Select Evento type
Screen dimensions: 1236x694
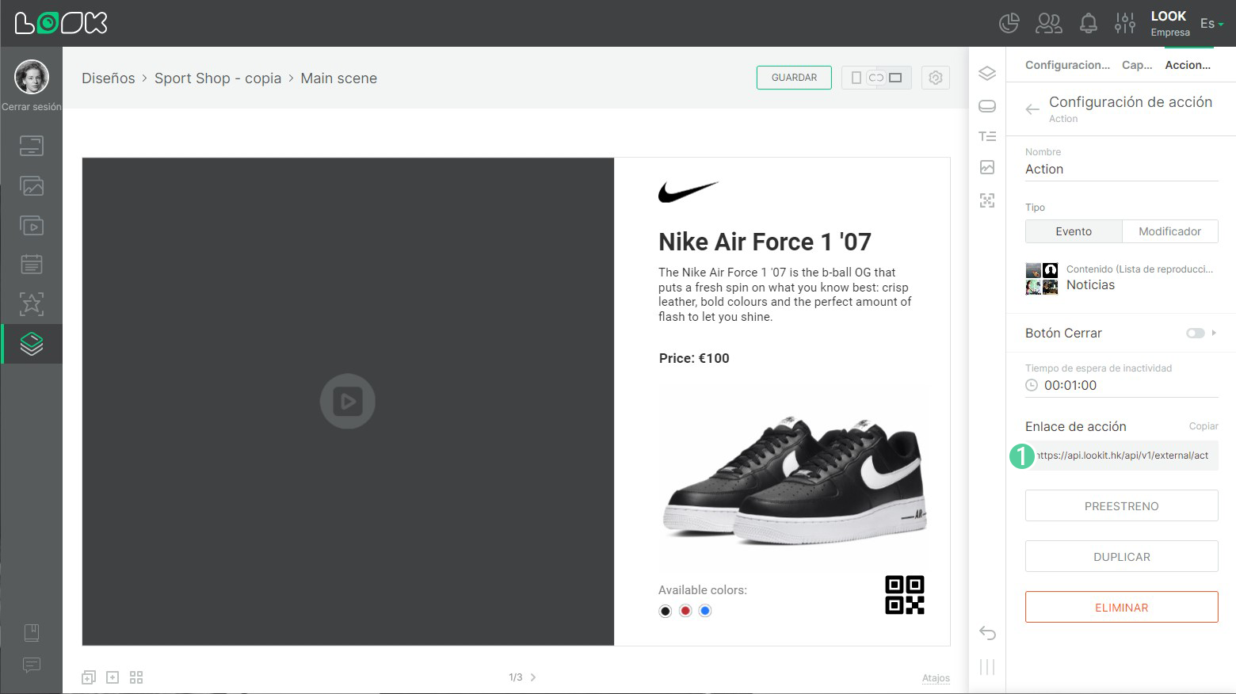(x=1074, y=231)
